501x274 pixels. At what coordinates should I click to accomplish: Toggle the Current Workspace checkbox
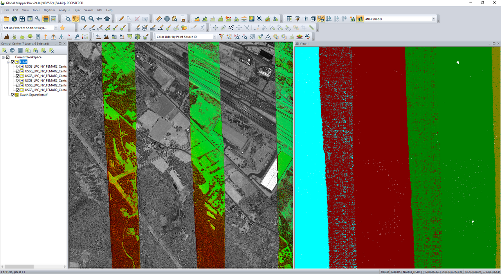8,57
